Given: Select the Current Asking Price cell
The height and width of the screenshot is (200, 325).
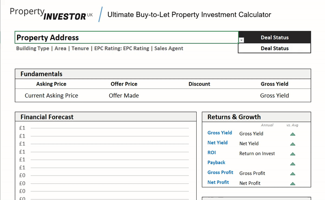Looking at the screenshot, I should (x=51, y=96).
